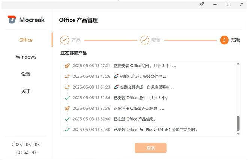Click the sidebar clock 13 : 52 : 47

26,152
